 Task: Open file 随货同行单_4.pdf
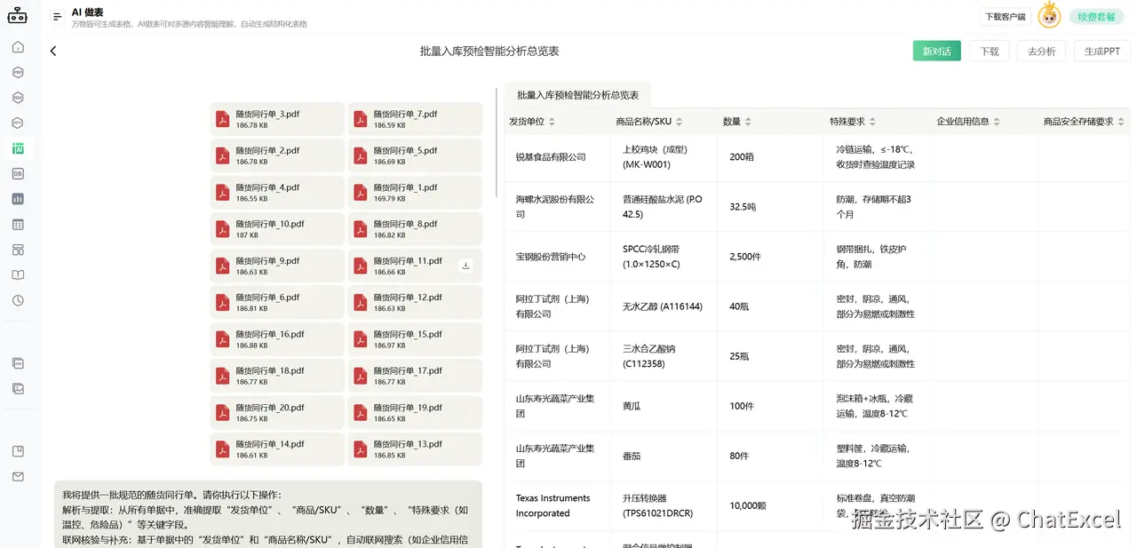[277, 193]
